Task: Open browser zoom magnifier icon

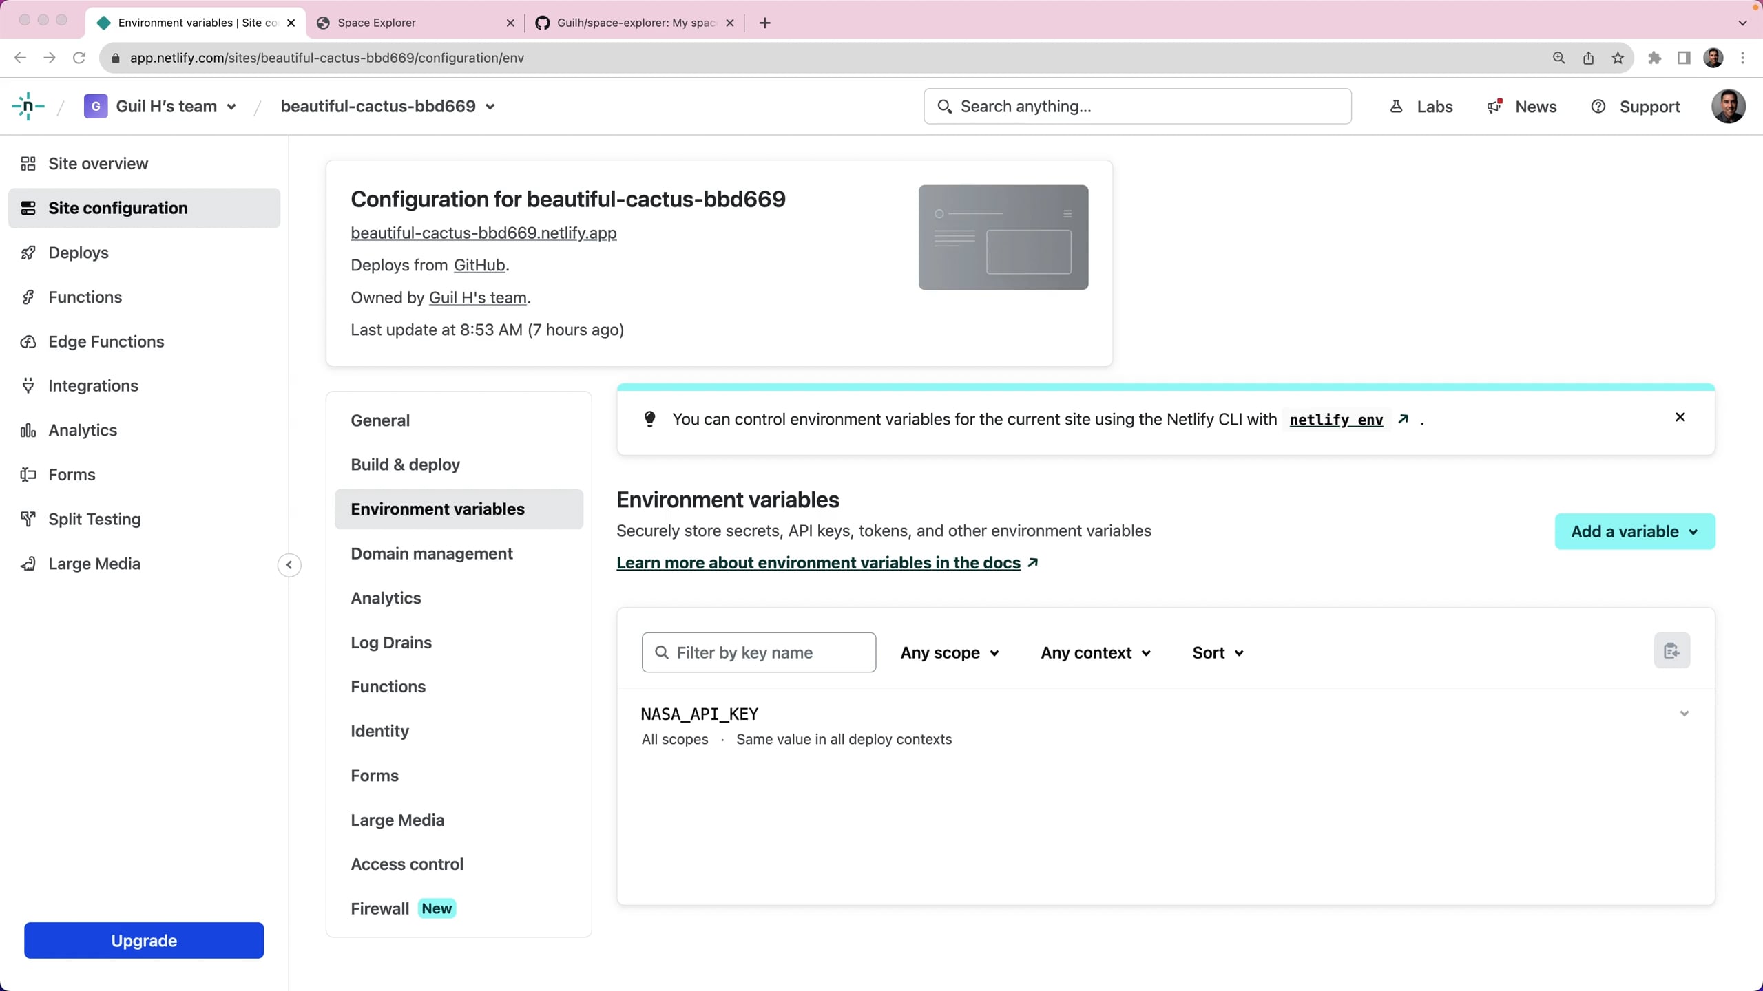Action: coord(1558,58)
